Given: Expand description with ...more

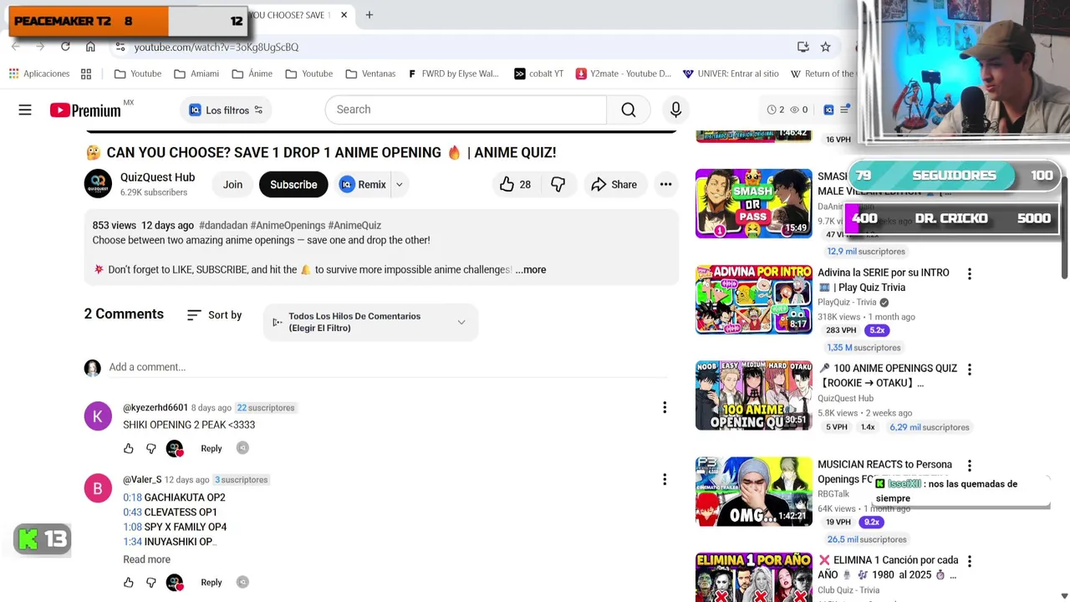Looking at the screenshot, I should click(x=530, y=269).
